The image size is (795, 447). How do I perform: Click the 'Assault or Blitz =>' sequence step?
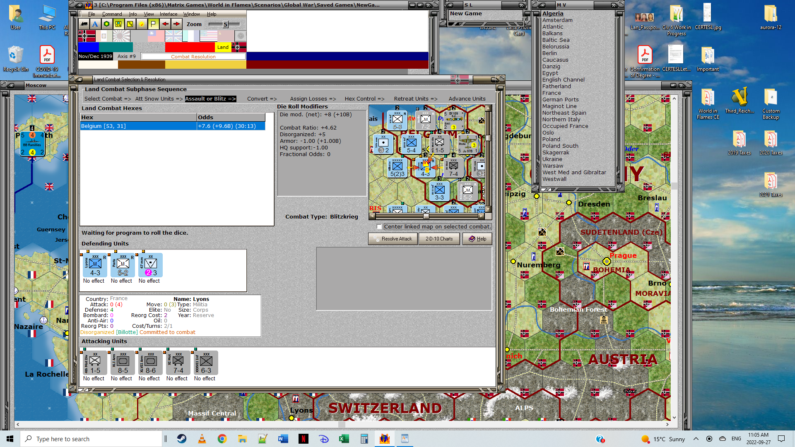click(210, 99)
